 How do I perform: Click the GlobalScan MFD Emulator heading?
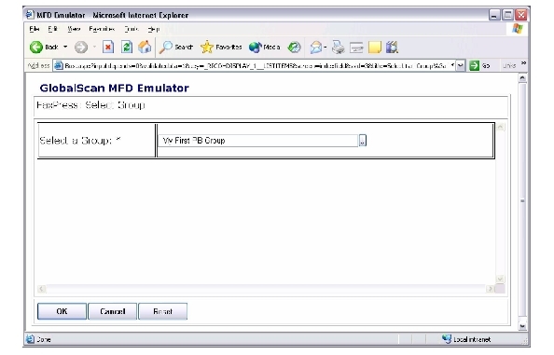point(114,88)
